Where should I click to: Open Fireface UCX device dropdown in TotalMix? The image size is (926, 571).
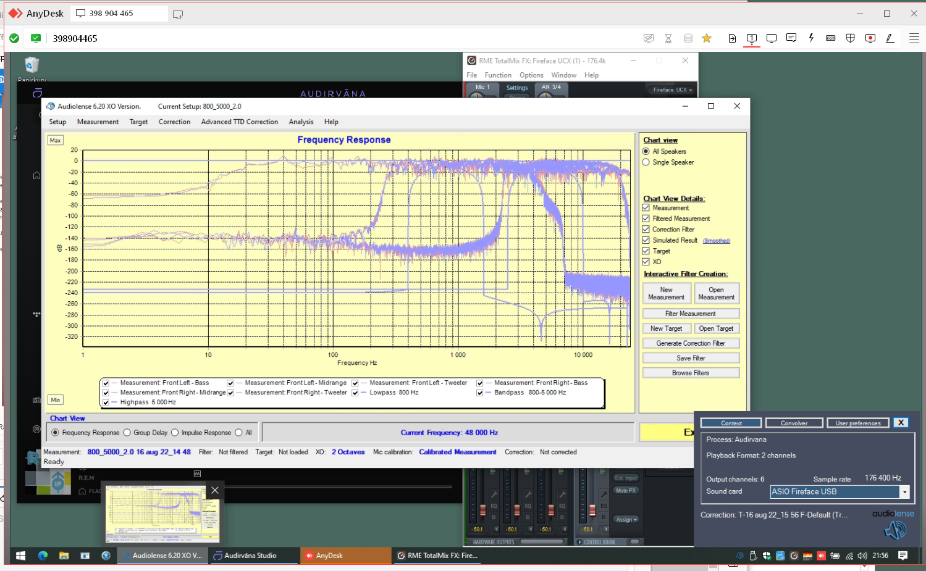[671, 90]
